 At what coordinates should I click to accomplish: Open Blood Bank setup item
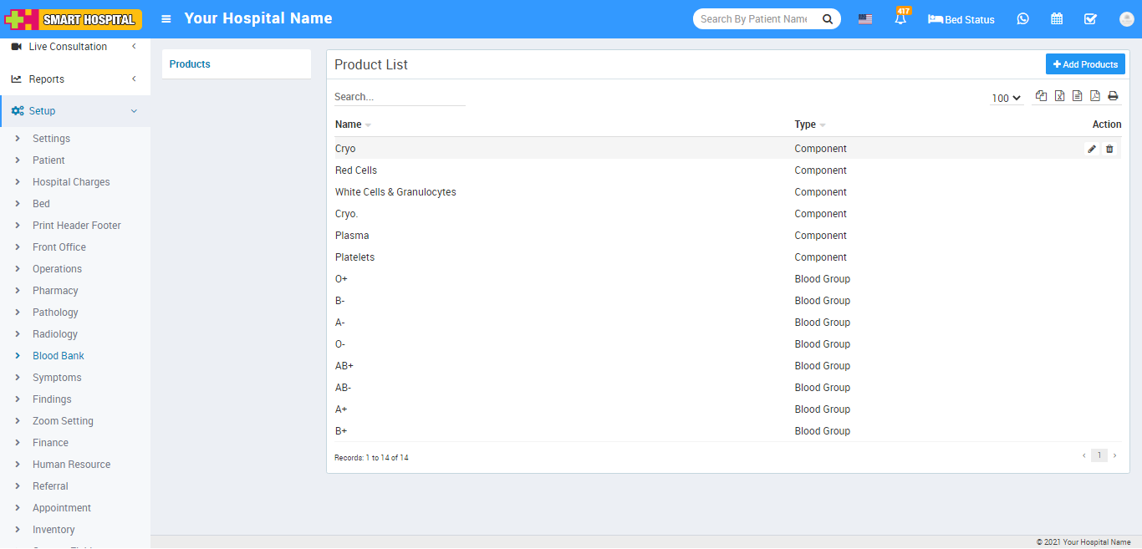point(59,356)
